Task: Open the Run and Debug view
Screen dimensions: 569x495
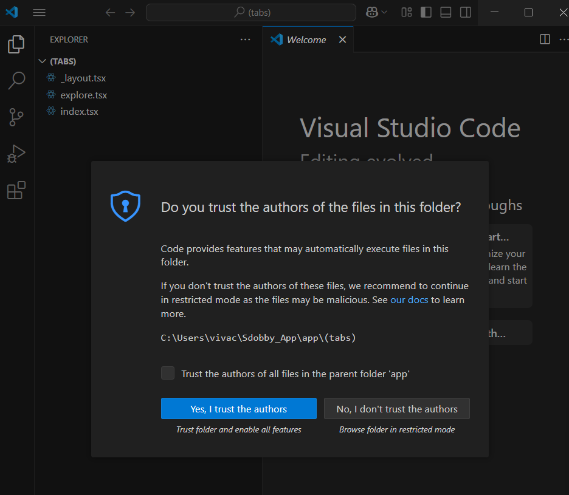Action: point(16,154)
